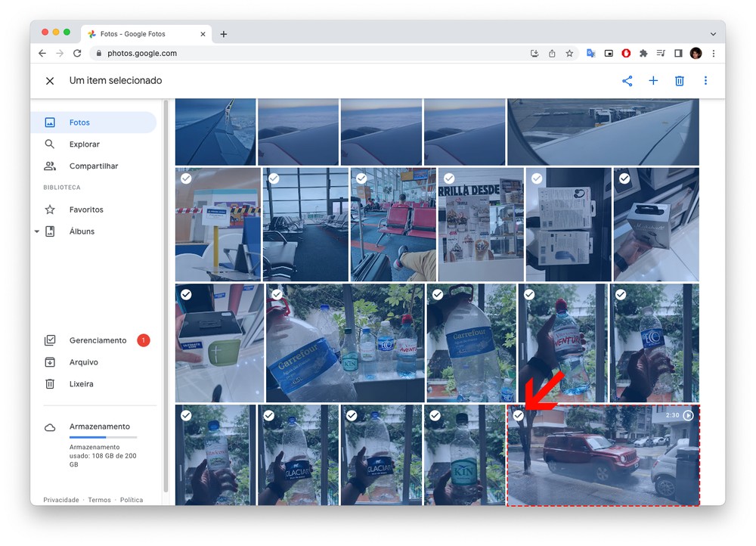Click the Share icon in top toolbar

[x=627, y=81]
